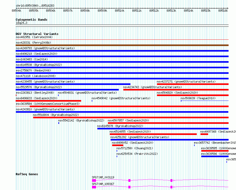Click nsv4238455 gnomAD variant label

(x=45, y=82)
